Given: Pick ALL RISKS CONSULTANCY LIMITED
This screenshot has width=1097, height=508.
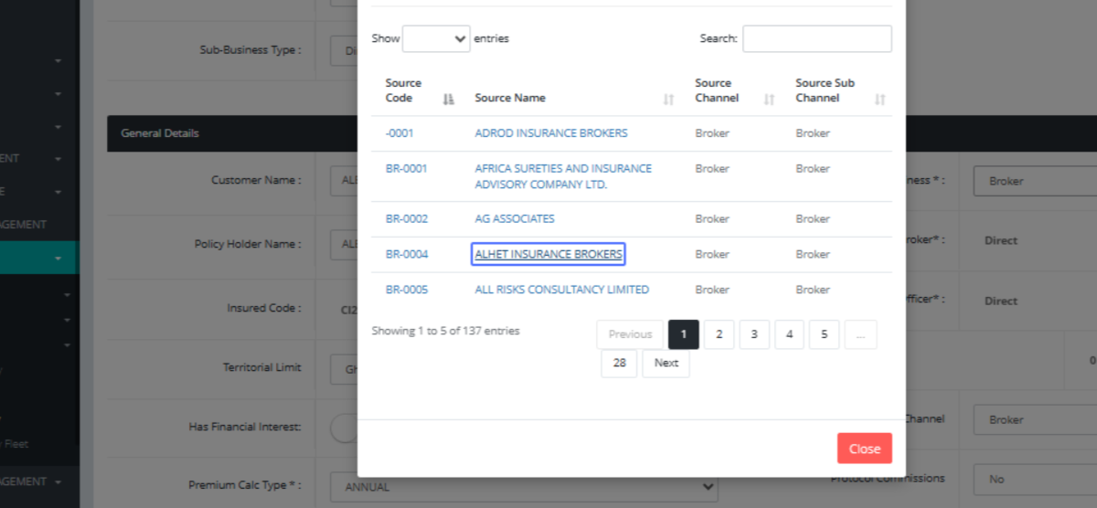Looking at the screenshot, I should pos(561,291).
